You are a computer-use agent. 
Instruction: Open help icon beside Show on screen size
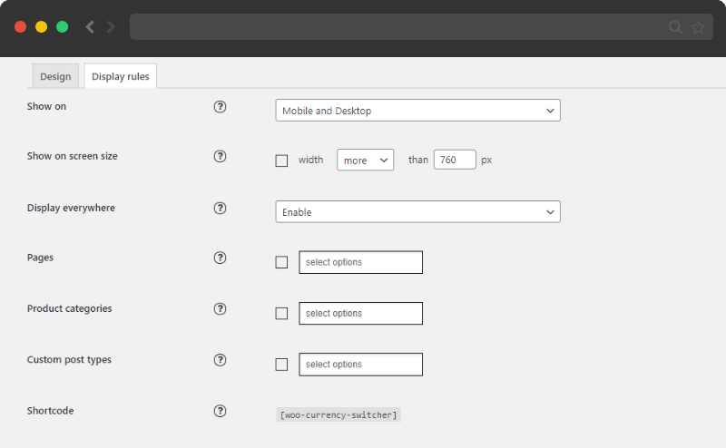pos(220,156)
